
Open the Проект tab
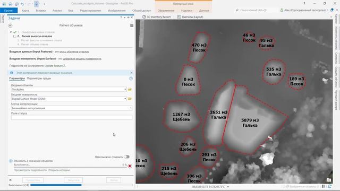9,11
